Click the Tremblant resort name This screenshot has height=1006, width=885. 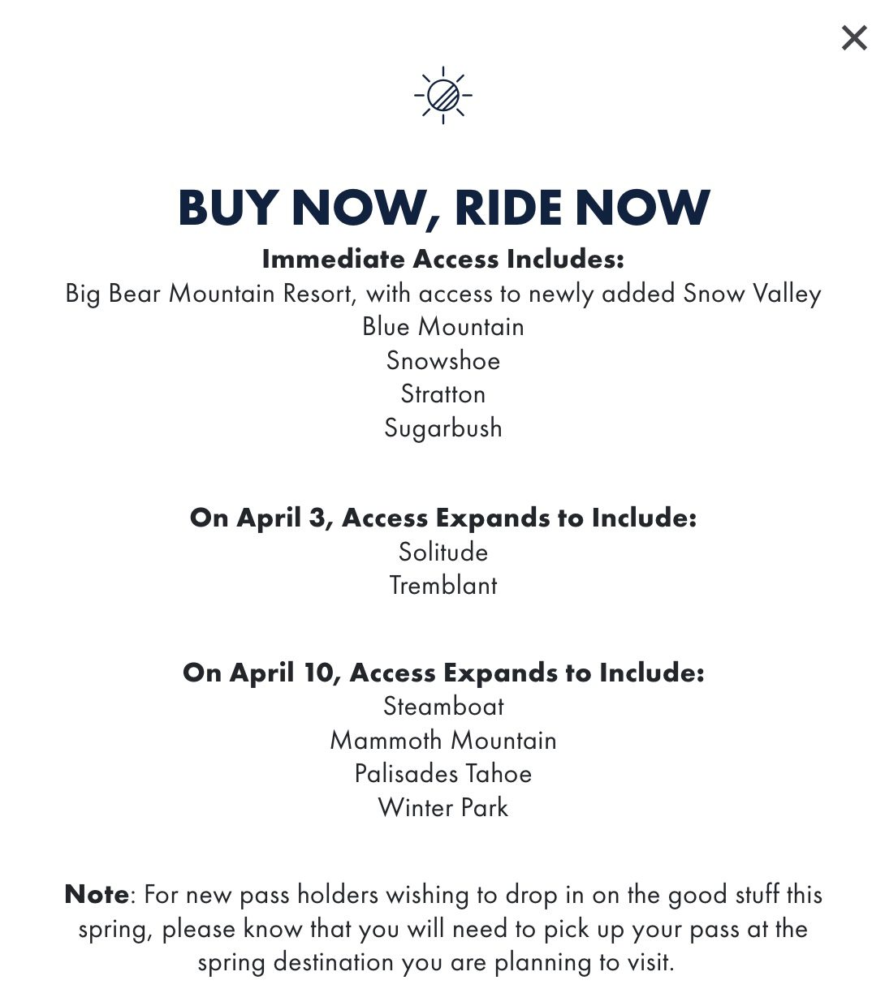(442, 585)
